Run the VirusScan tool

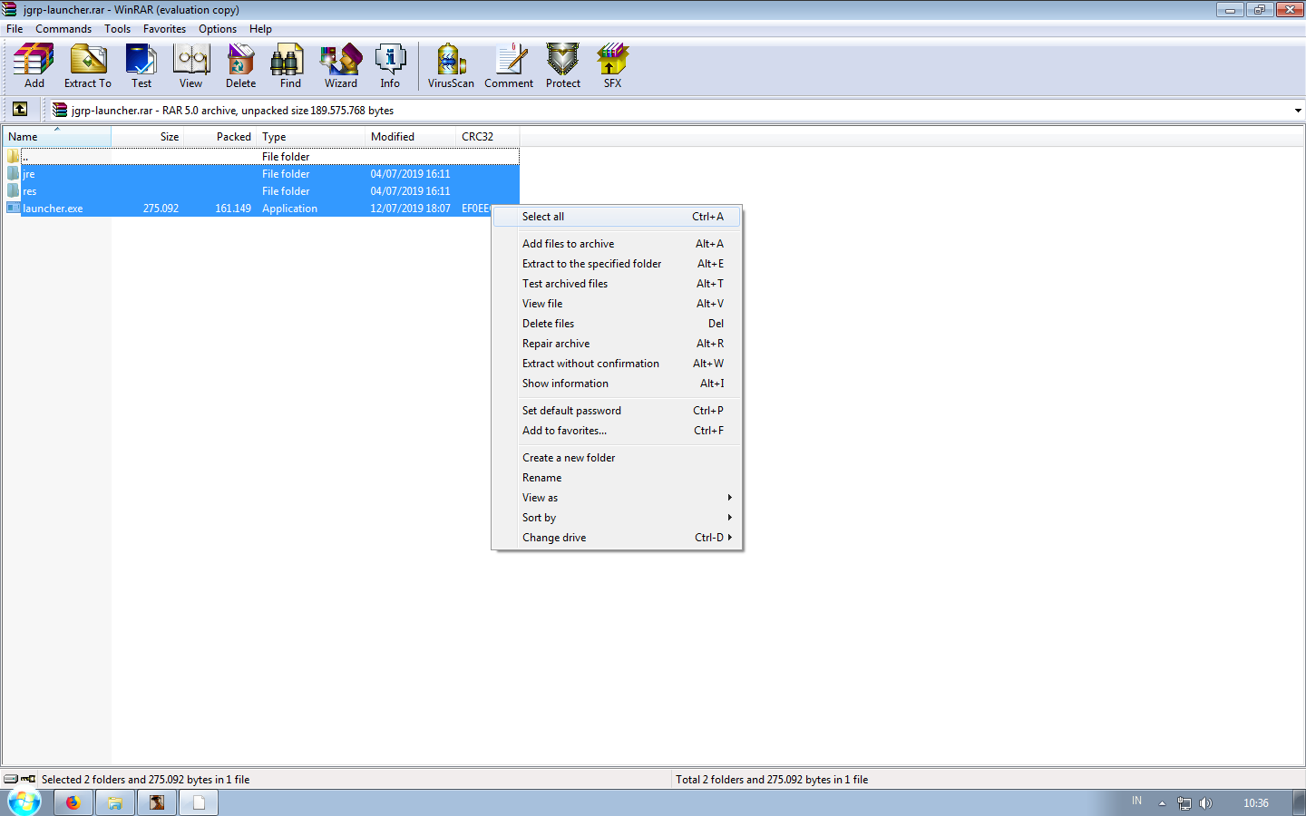coord(451,66)
